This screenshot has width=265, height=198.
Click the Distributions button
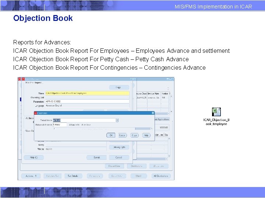137,166
